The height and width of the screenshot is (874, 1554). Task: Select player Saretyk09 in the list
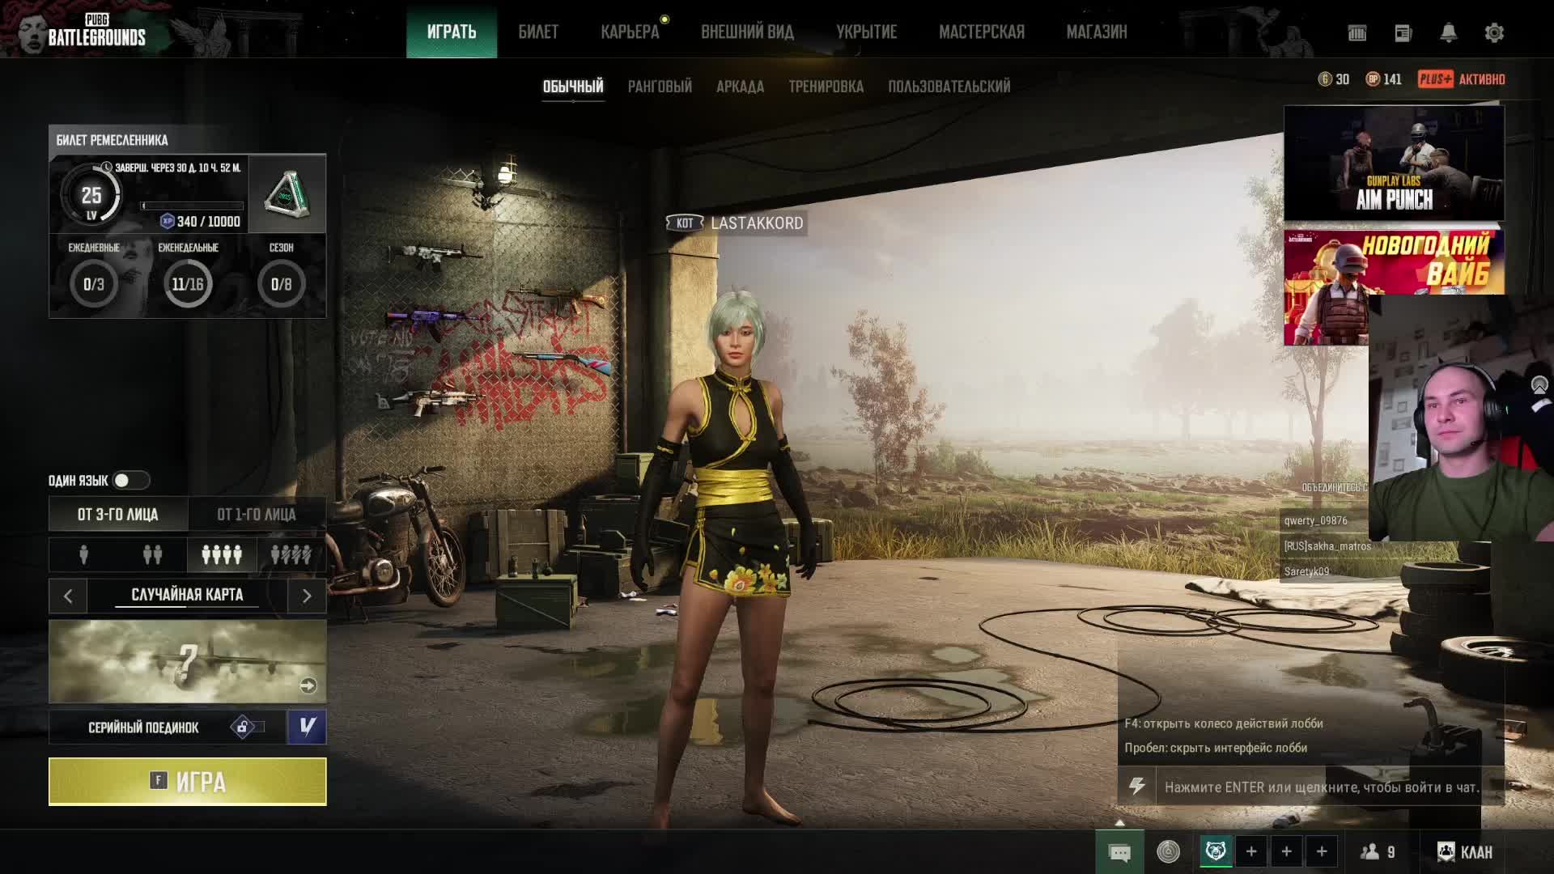1307,571
